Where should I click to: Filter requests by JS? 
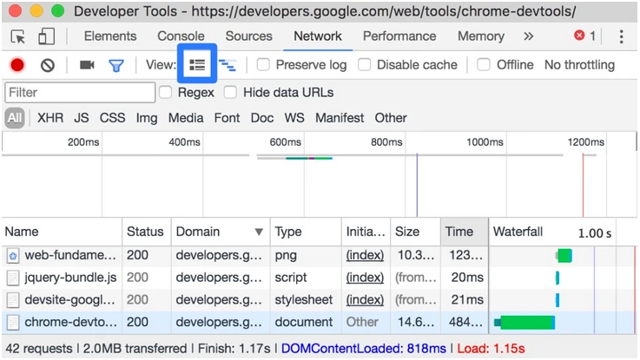click(82, 118)
